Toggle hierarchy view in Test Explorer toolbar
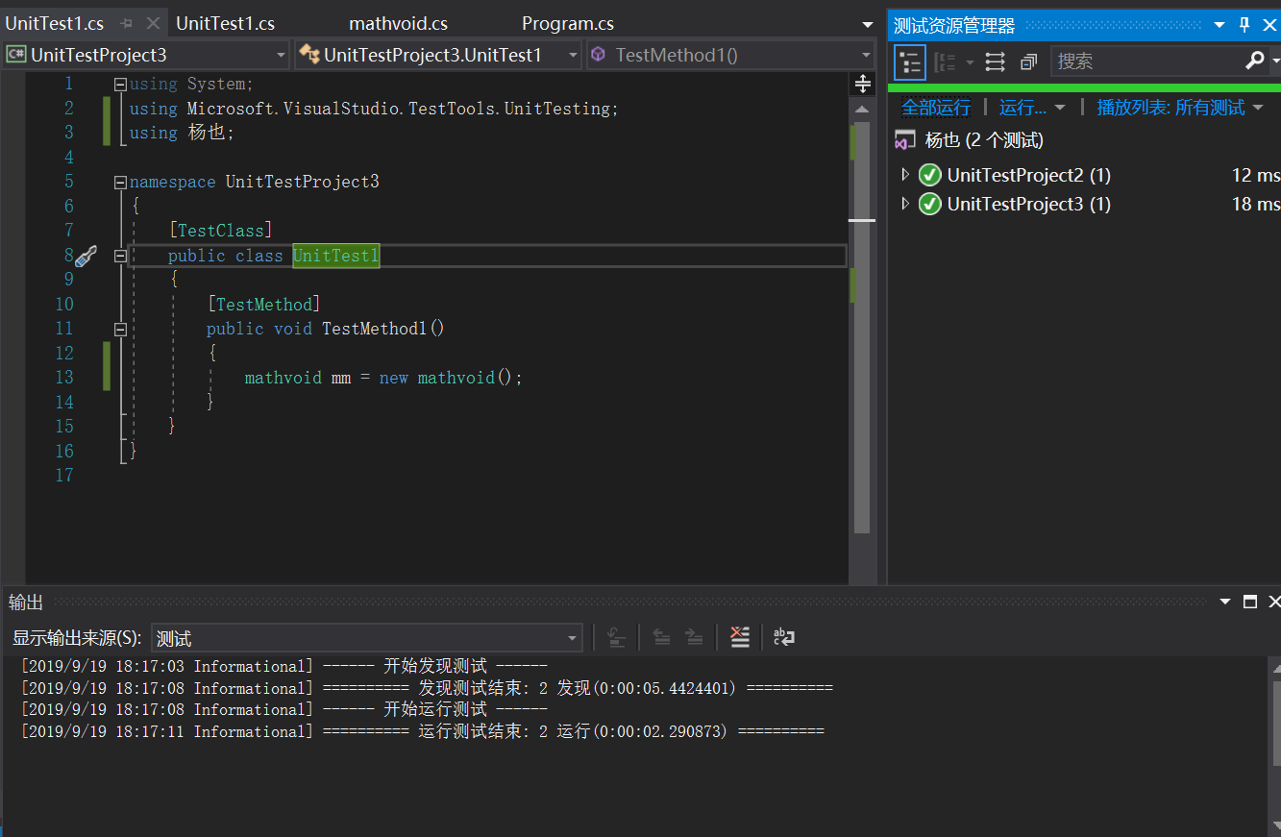The image size is (1281, 837). coord(910,62)
